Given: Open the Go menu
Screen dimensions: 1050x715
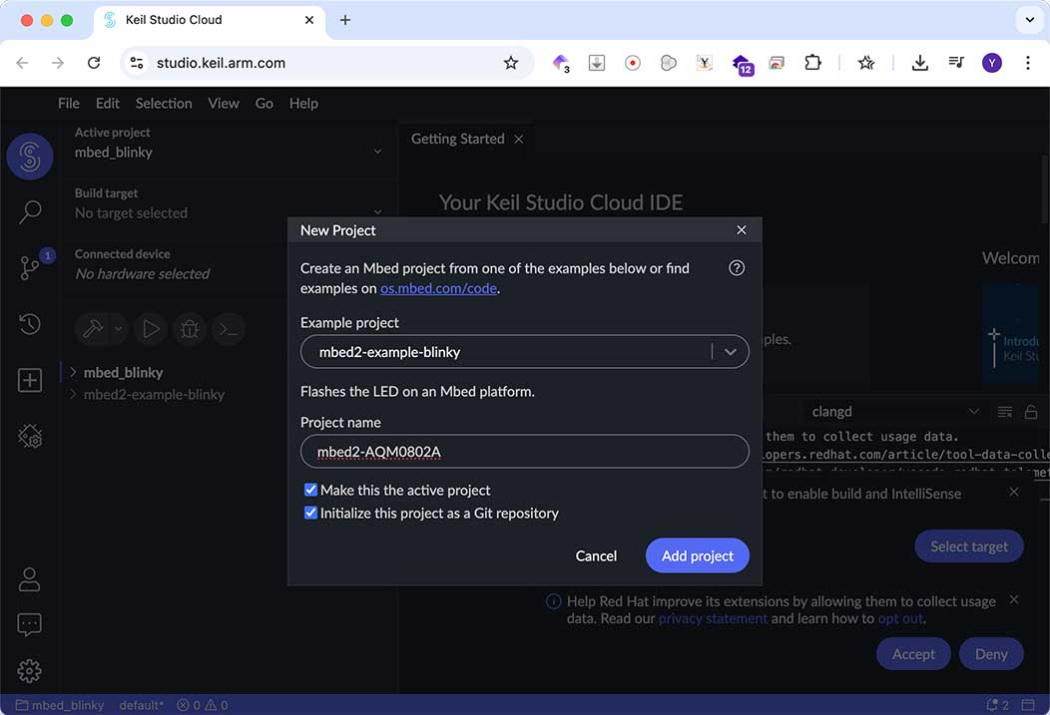Looking at the screenshot, I should coord(263,103).
